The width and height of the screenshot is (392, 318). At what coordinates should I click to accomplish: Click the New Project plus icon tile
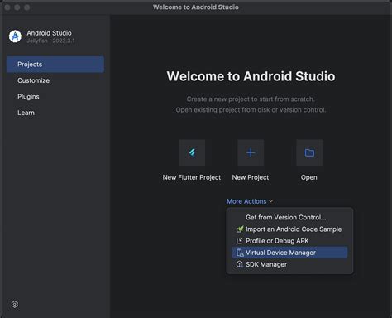pos(251,152)
